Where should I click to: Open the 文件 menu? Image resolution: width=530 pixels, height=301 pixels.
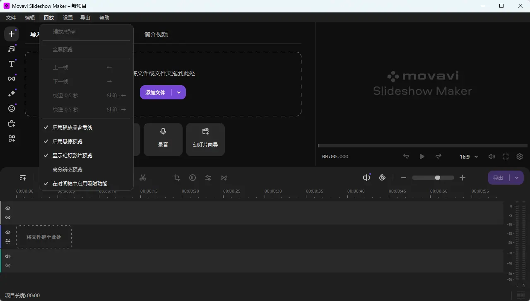[11, 18]
